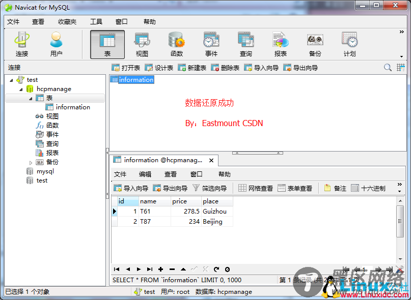Open the 工具 menu
The image size is (411, 300).
[96, 22]
